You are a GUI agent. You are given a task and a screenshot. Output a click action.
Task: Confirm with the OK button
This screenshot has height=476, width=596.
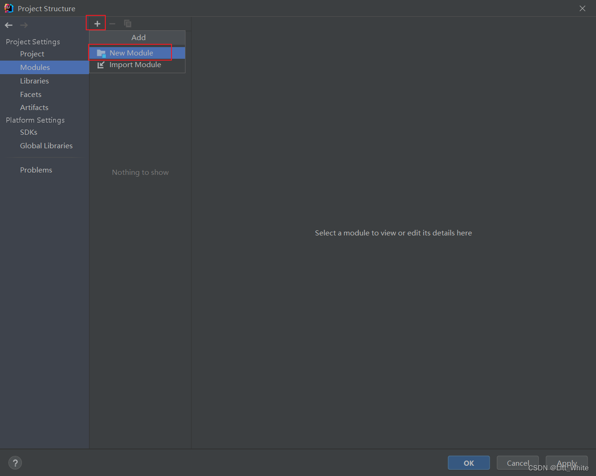point(469,463)
